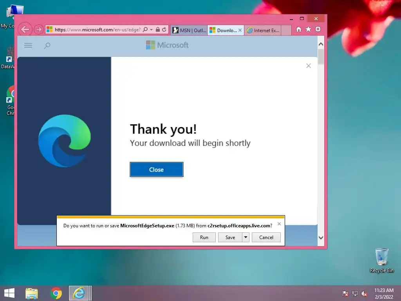Refresh the page with the reload icon
The height and width of the screenshot is (301, 401).
click(x=164, y=30)
